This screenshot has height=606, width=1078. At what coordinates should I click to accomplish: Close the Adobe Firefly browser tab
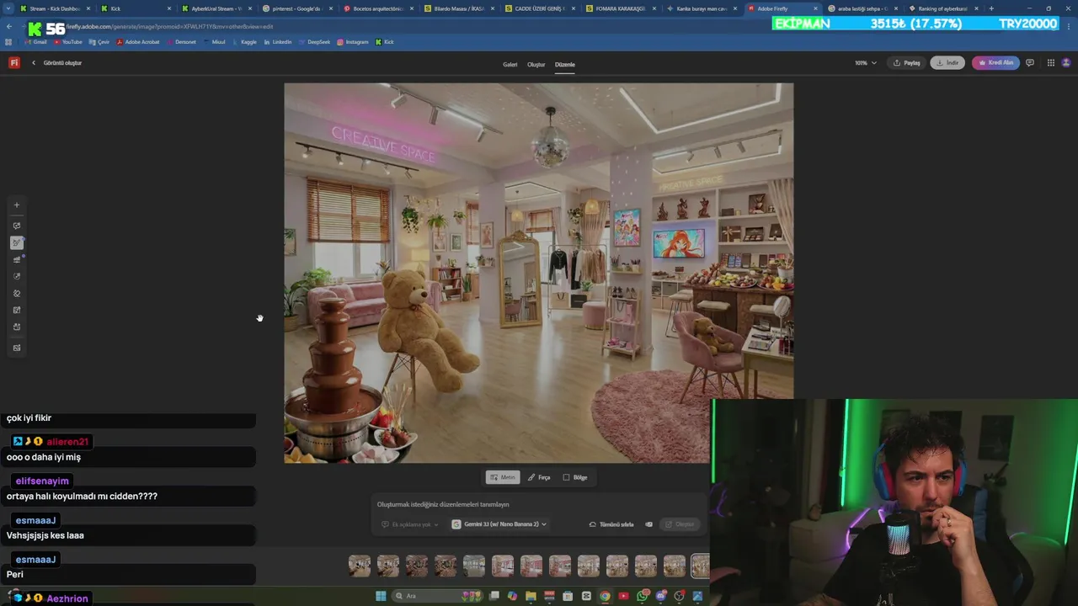(x=815, y=8)
